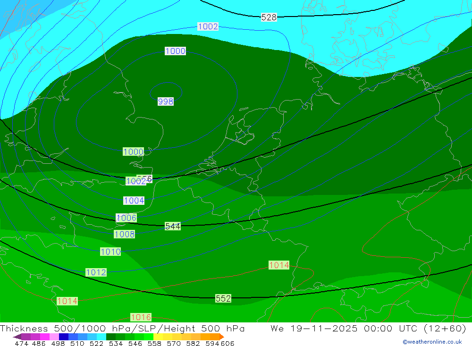Click the 1002 label just above 1004
This screenshot has height=346, width=472.
click(136, 181)
